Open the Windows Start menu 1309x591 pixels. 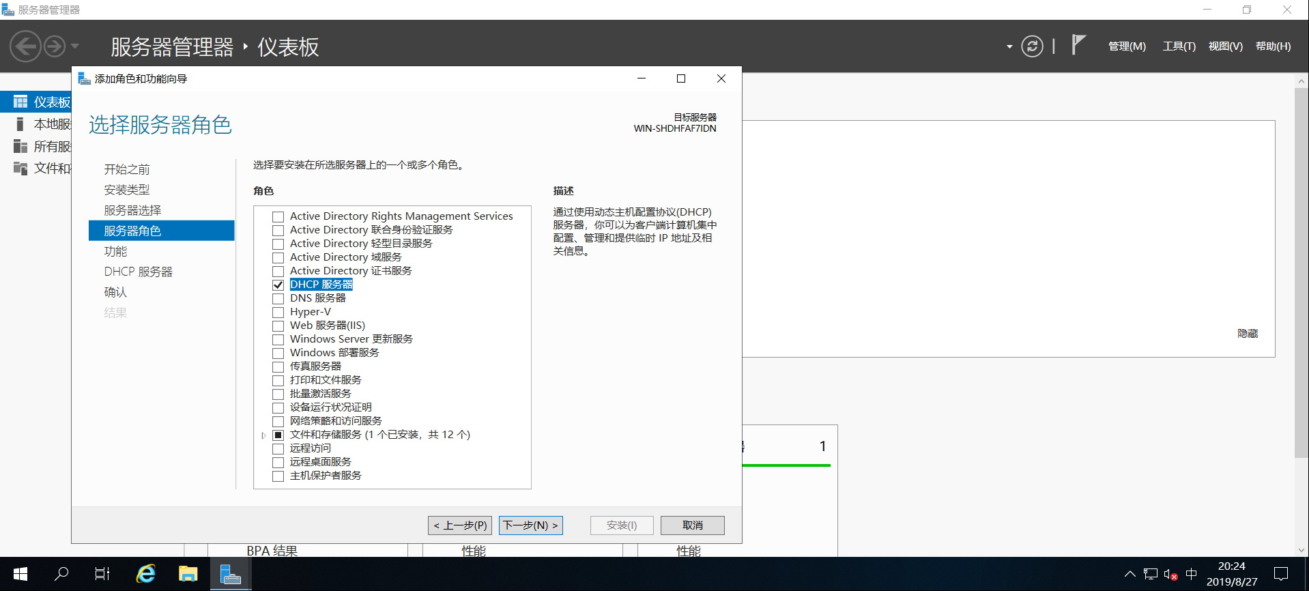click(x=20, y=574)
